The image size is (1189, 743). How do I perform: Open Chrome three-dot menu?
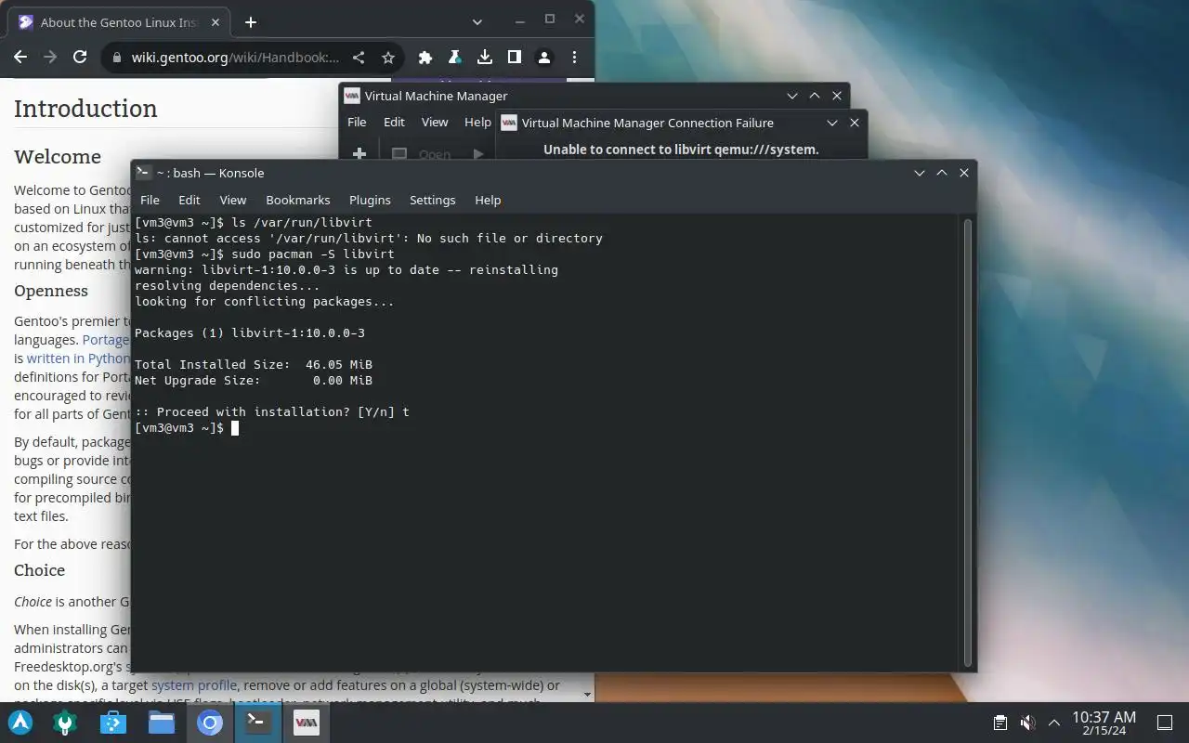[574, 58]
